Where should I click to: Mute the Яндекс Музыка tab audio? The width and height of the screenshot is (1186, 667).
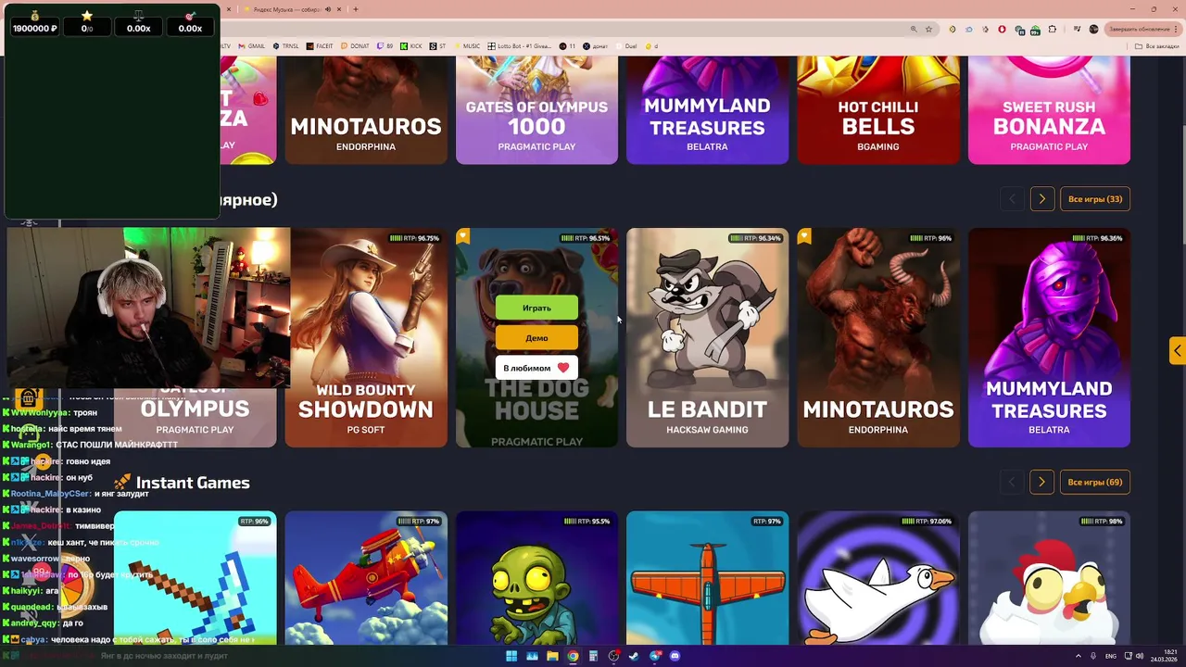pyautogui.click(x=329, y=9)
